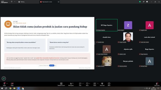Expand the React options arrow
Viewport: 161px width, 90px height.
click(x=90, y=83)
